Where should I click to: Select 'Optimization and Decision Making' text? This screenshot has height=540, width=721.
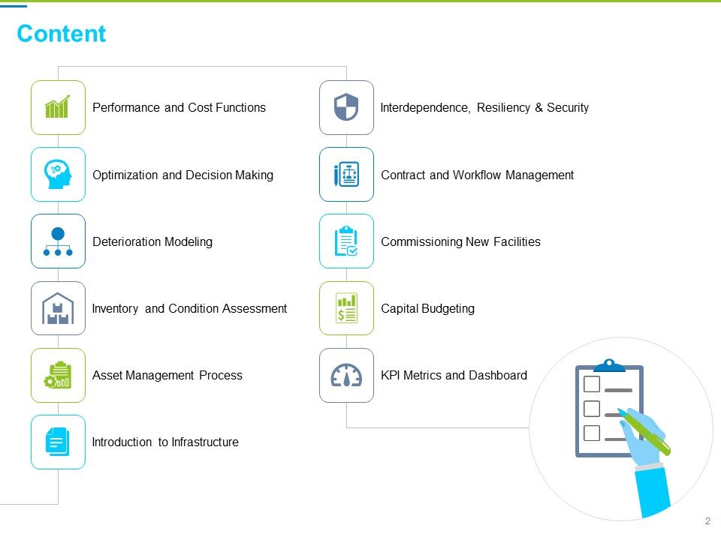pos(183,175)
